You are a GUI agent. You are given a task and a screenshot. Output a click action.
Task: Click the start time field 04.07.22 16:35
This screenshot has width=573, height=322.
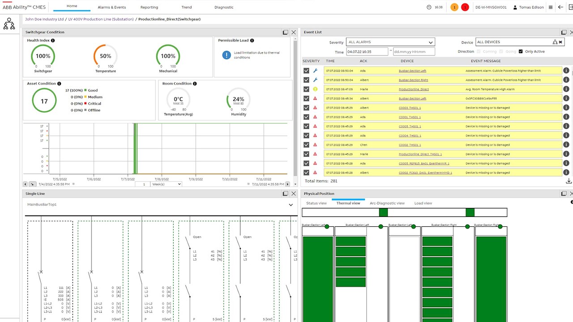(367, 51)
